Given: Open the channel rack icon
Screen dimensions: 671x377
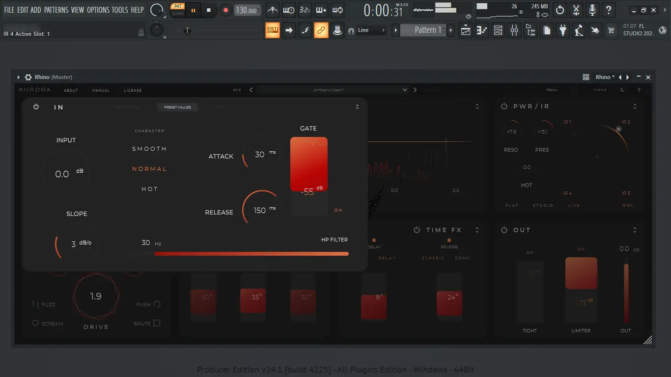Looking at the screenshot, I should coord(498,30).
